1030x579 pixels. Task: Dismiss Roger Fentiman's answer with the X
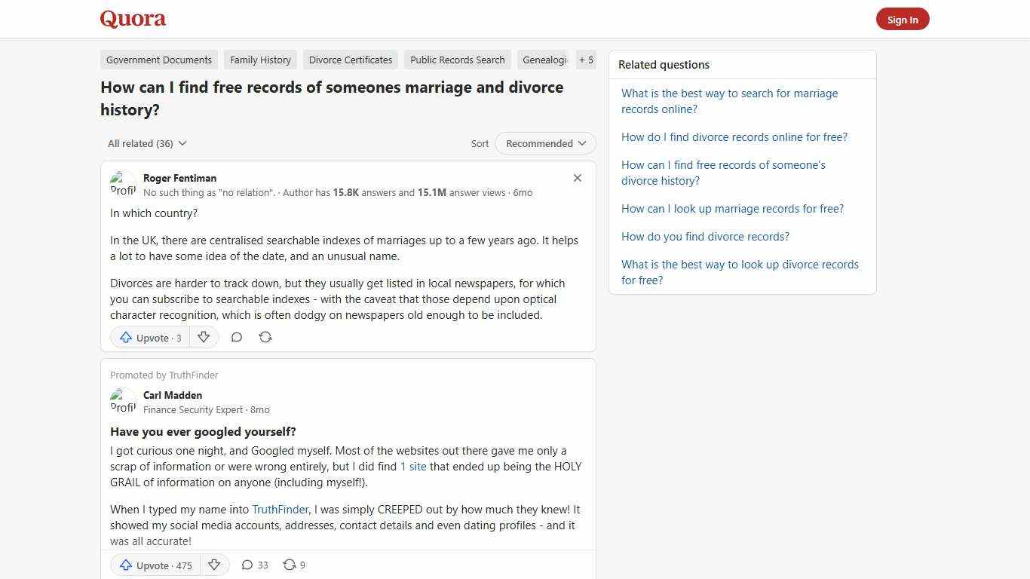[x=577, y=178]
